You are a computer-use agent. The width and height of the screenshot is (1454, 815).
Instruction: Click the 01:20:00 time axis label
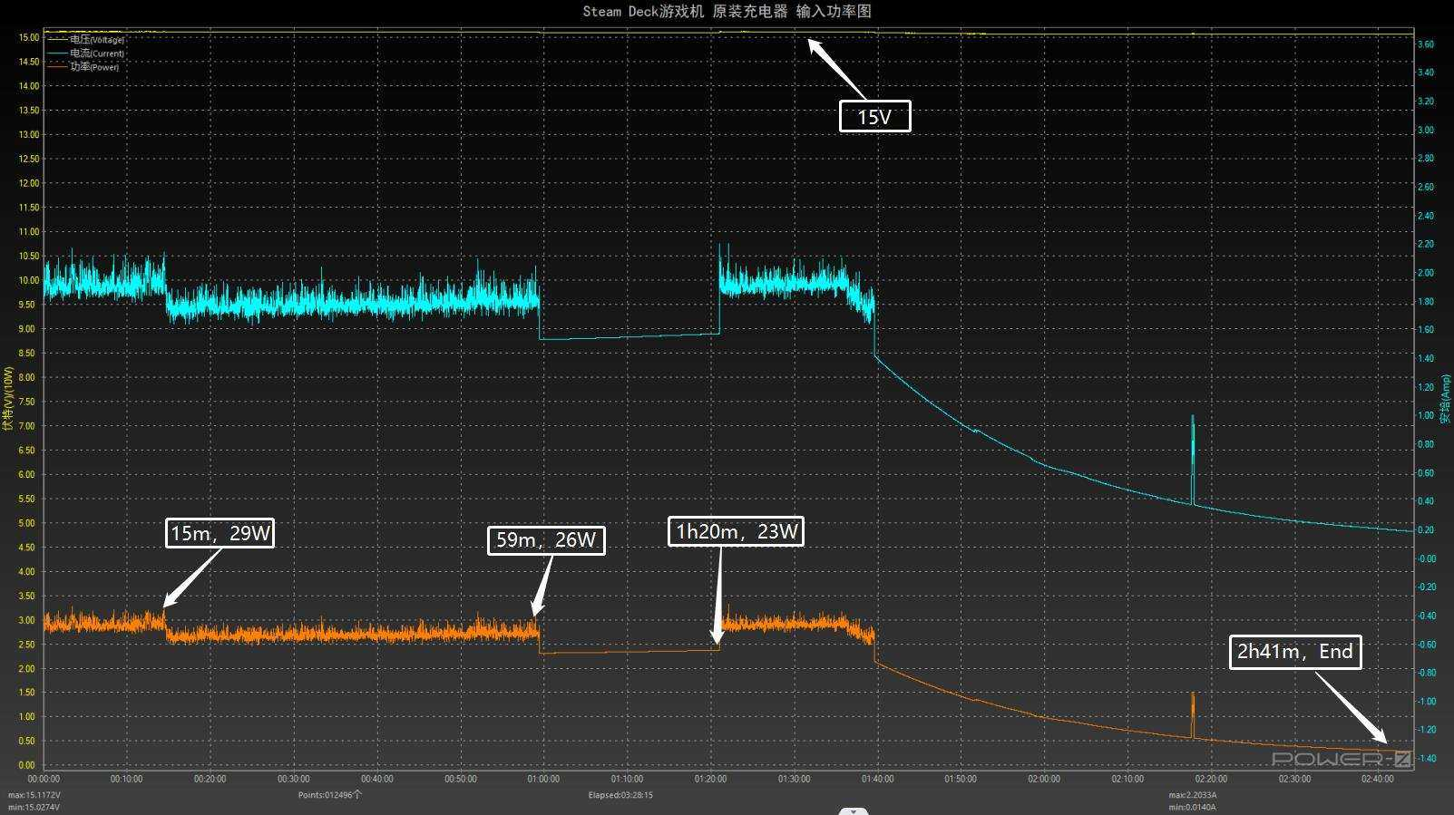pos(710,779)
